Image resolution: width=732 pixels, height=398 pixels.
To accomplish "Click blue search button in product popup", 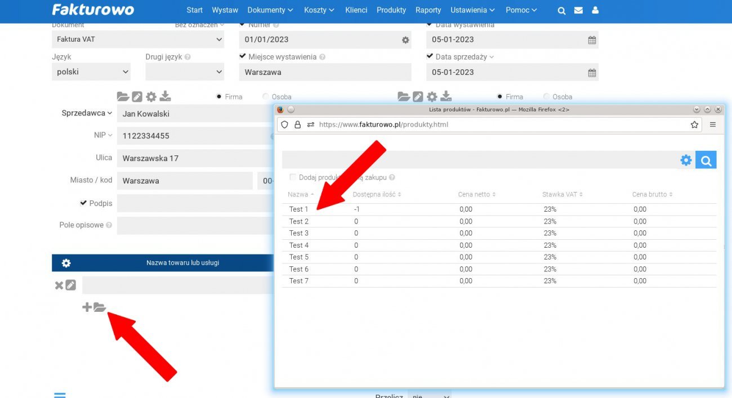I will click(x=706, y=160).
